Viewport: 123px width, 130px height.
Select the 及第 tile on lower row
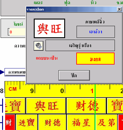click(x=106, y=122)
